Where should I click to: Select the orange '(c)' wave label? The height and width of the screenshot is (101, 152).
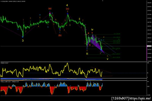(x=67, y=9)
